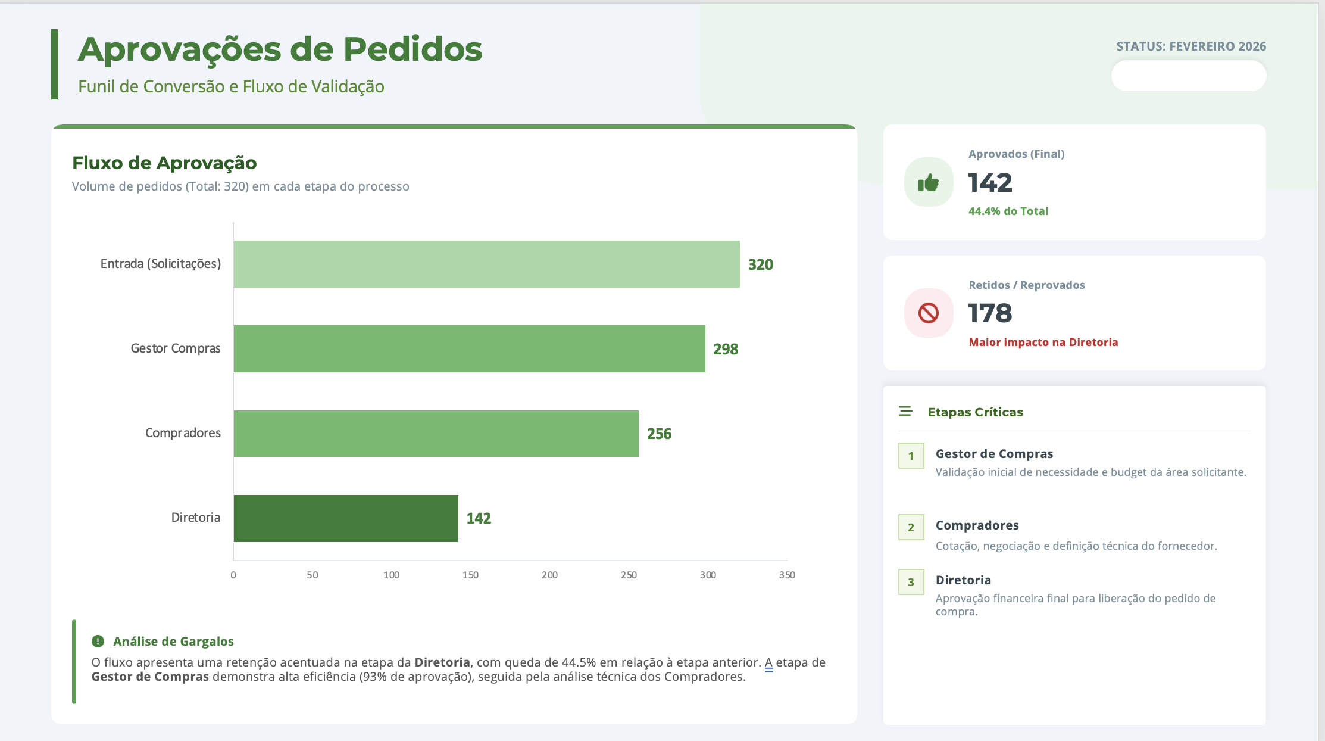This screenshot has width=1325, height=741.
Task: Click the thumbs-up icon in Aprovados card
Action: pos(928,182)
